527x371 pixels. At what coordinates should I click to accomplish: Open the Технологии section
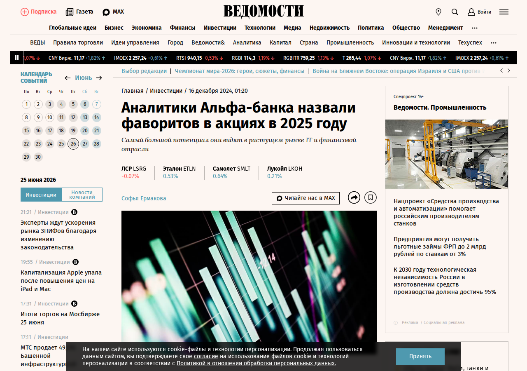pos(260,28)
